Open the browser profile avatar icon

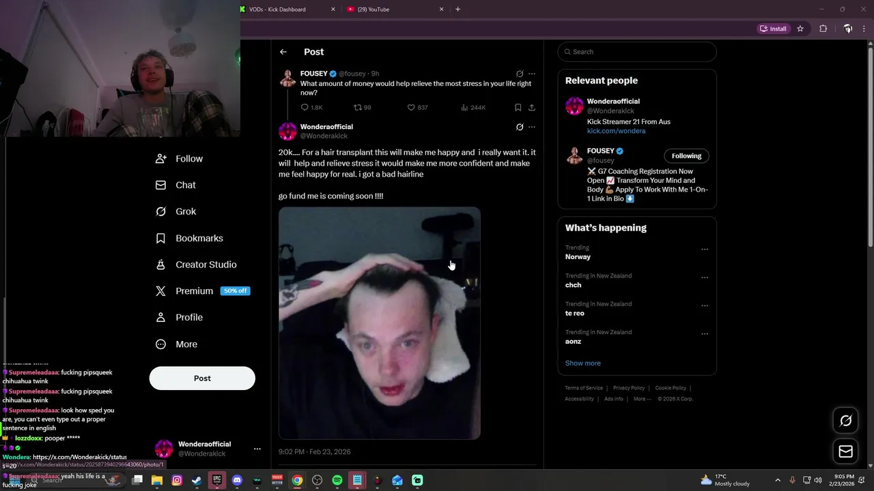(x=847, y=29)
